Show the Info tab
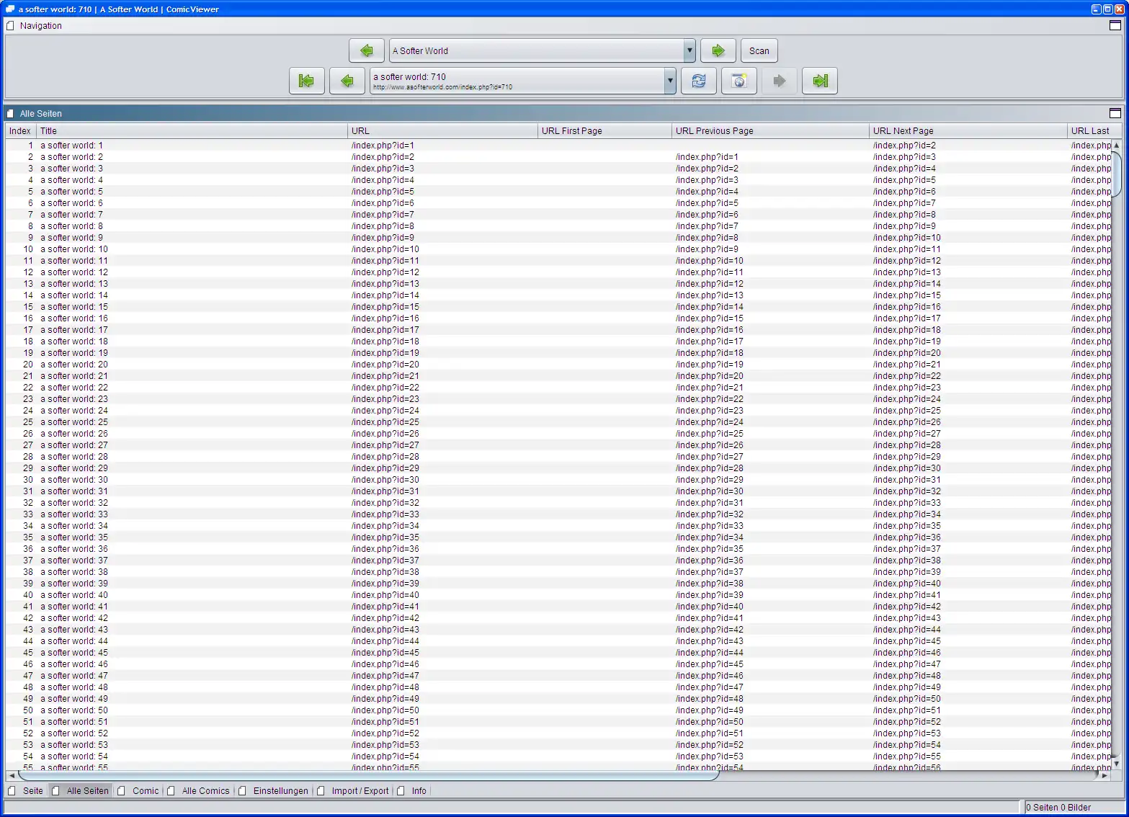Image resolution: width=1129 pixels, height=817 pixels. point(412,790)
